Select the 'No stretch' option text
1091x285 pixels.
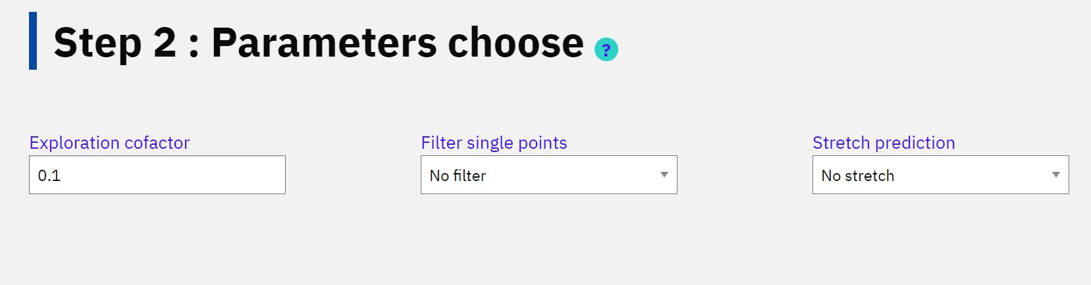858,176
